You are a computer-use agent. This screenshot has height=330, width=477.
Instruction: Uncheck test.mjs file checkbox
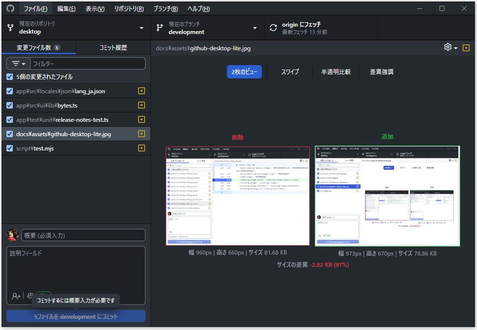tap(10, 148)
